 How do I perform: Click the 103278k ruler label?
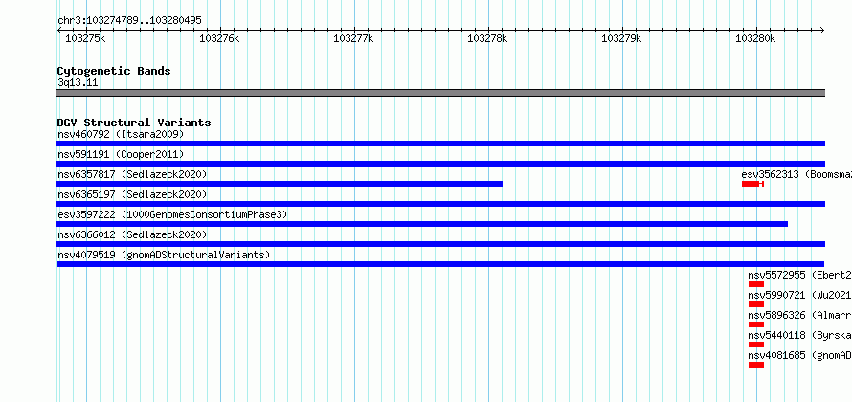tap(487, 38)
